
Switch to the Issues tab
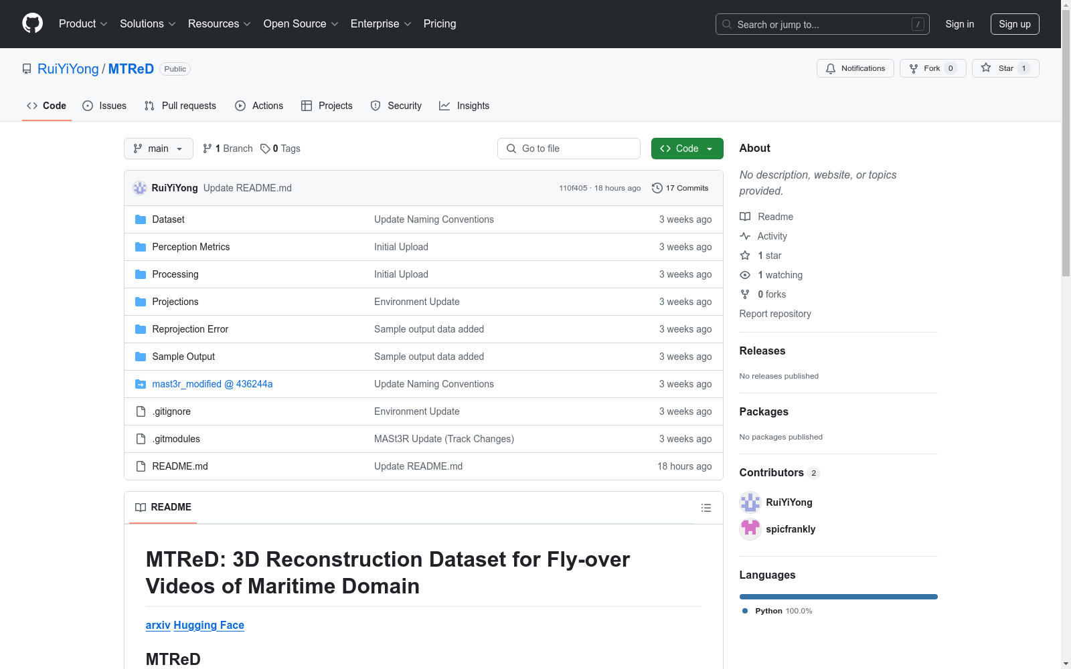pos(104,106)
